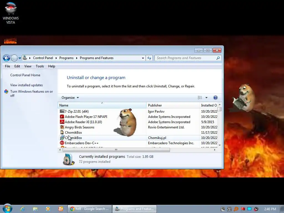Click the Adobe Reader icon
The image size is (284, 213).
coord(62,122)
